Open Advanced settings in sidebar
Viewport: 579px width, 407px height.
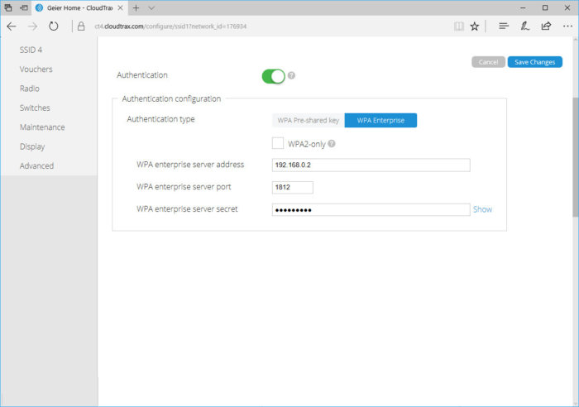(x=36, y=165)
